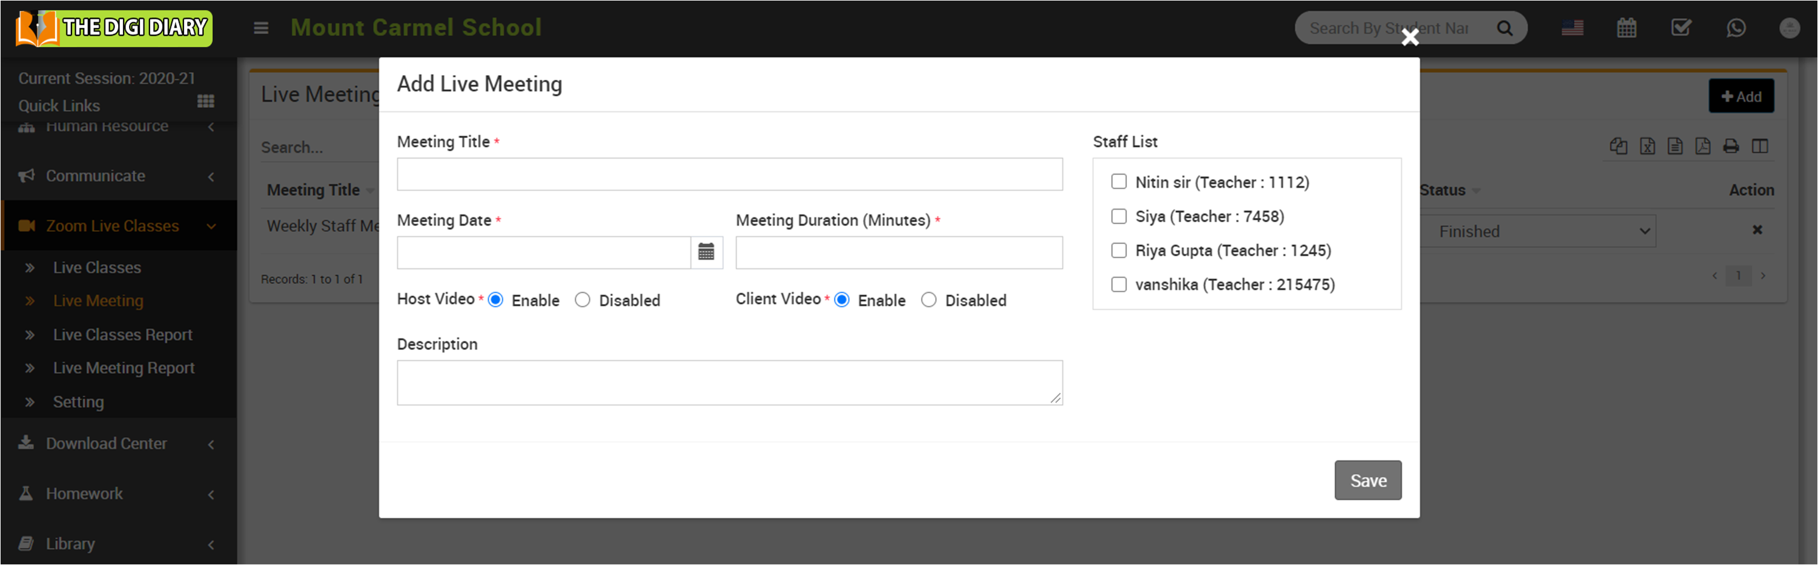Select Disabled for Host Video
Viewport: 1818px width, 565px height.
click(x=582, y=300)
